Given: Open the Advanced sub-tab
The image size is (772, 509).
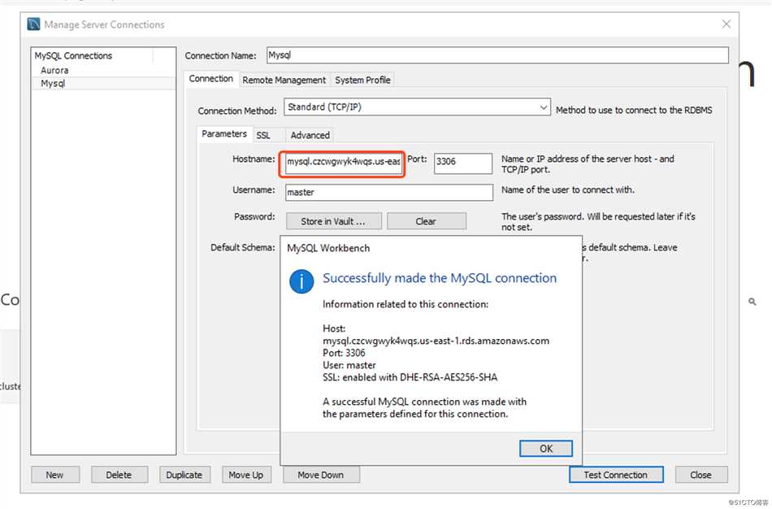Looking at the screenshot, I should 310,135.
